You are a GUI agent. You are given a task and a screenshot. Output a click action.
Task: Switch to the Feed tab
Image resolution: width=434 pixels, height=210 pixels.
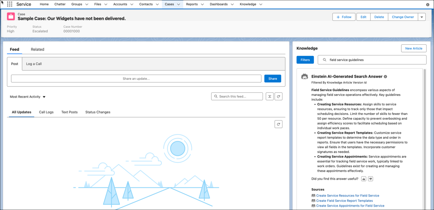point(14,49)
